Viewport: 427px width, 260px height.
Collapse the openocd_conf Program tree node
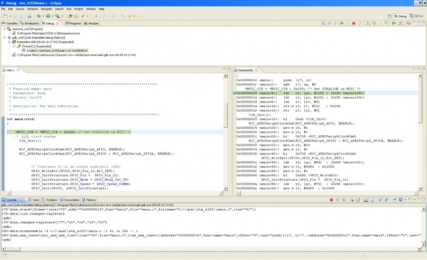[4, 29]
